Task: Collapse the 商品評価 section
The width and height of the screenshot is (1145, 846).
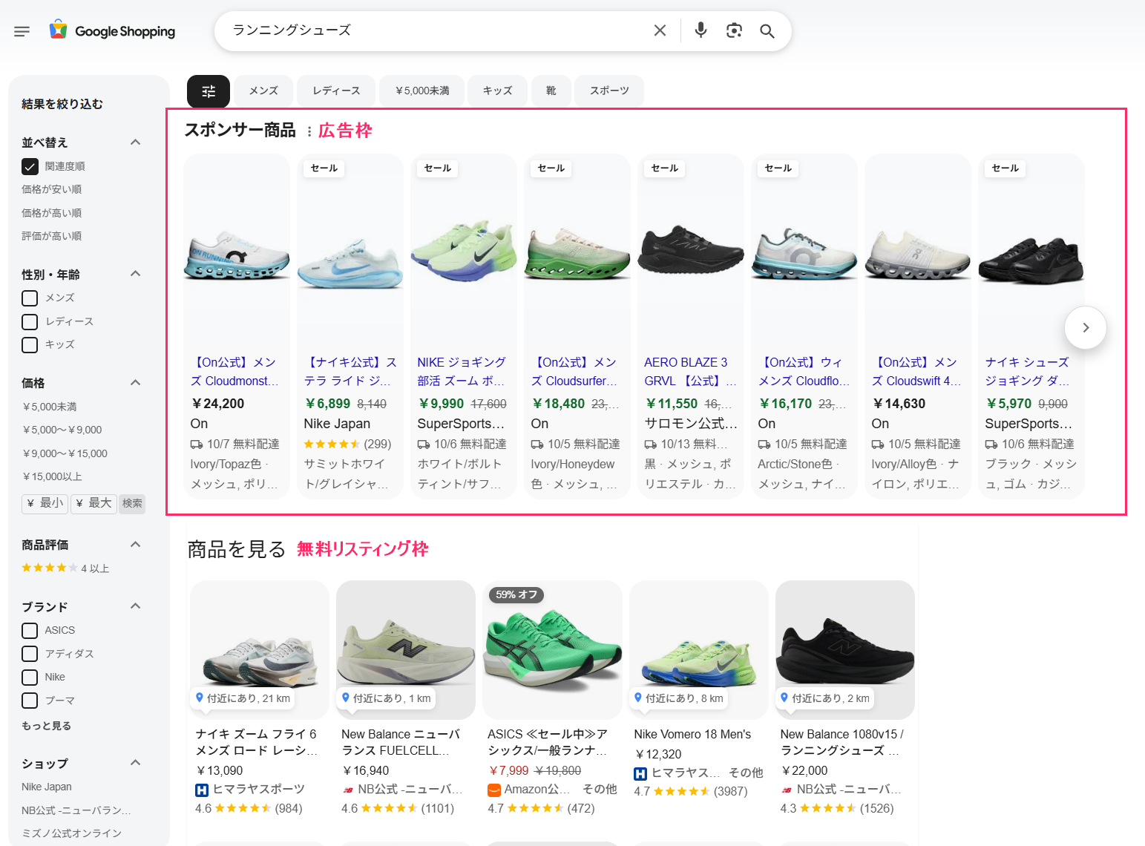Action: (x=135, y=545)
